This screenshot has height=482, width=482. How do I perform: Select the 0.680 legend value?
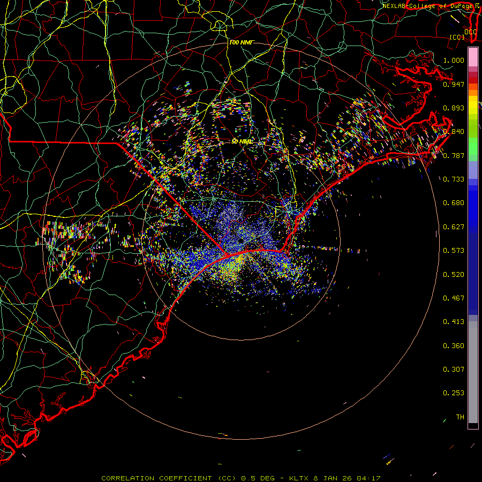(454, 203)
